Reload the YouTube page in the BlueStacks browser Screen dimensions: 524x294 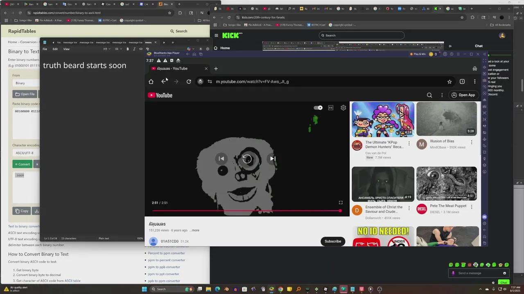[x=189, y=82]
